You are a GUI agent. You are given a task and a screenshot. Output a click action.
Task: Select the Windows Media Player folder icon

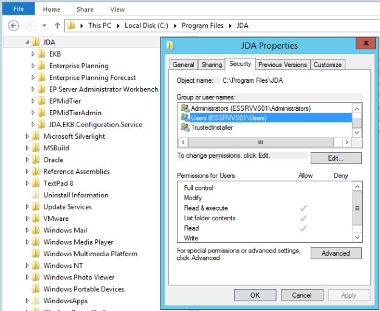(x=36, y=242)
